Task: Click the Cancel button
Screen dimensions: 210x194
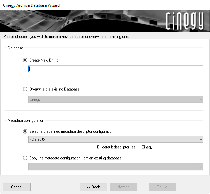Action: [17, 187]
